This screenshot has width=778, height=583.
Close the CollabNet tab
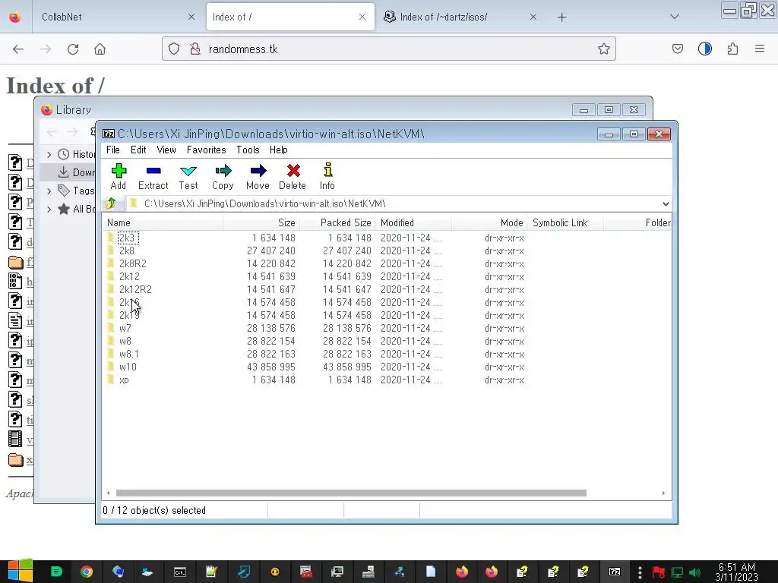191,17
